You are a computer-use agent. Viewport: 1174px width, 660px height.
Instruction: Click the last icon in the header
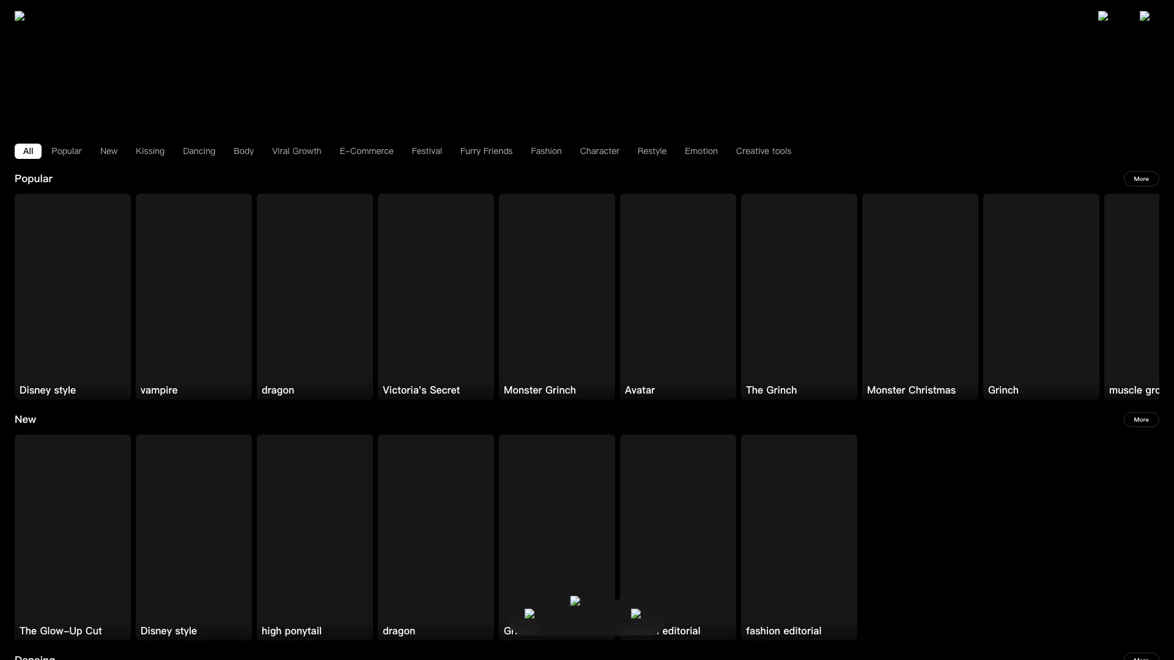1145,16
